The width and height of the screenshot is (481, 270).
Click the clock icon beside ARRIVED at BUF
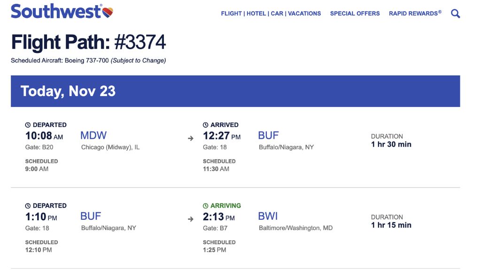click(x=206, y=124)
